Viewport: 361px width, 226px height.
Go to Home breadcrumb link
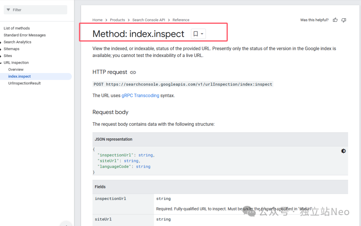[97, 20]
